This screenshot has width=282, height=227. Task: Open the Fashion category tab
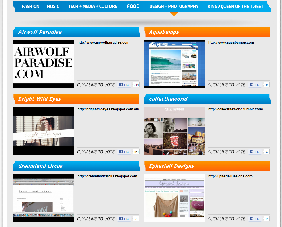click(x=31, y=7)
